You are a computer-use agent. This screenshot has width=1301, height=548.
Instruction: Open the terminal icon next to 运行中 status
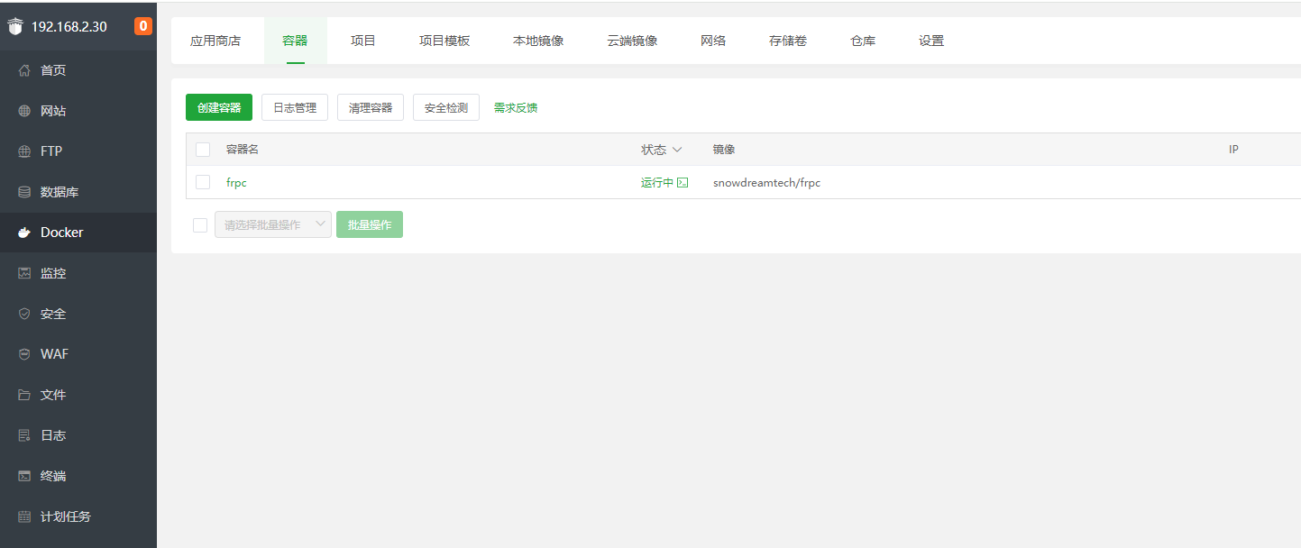coord(683,182)
